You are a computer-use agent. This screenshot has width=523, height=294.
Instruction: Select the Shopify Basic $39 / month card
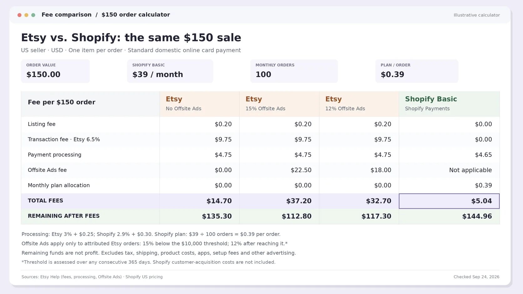(x=170, y=71)
